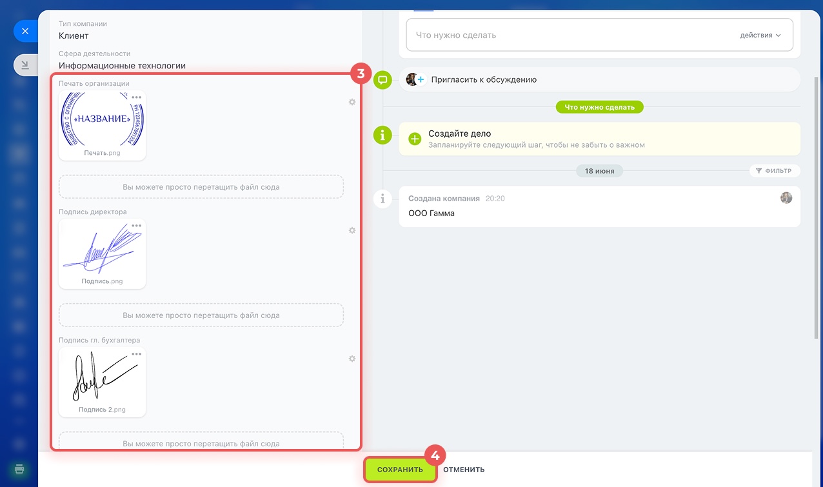The height and width of the screenshot is (487, 823).
Task: Click the 18 июня date label
Action: click(600, 171)
